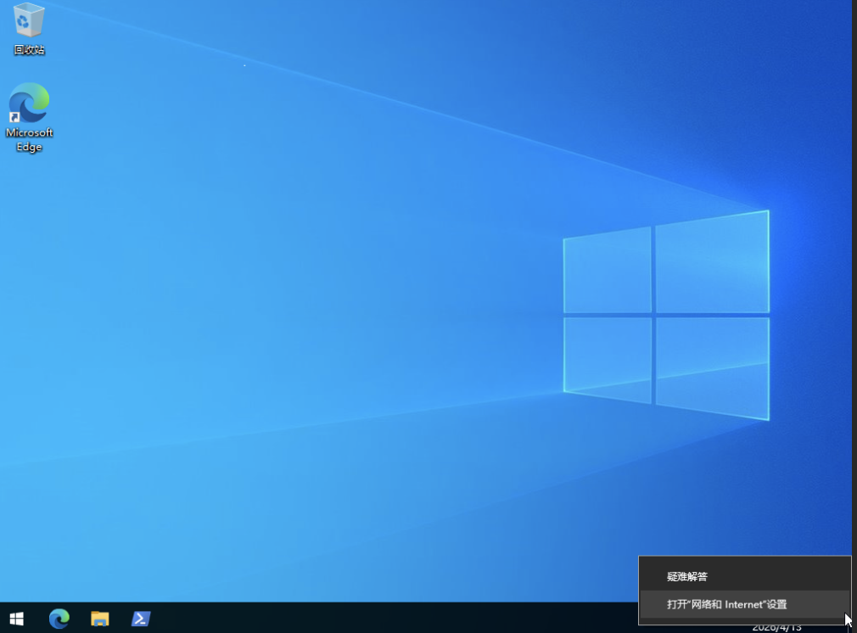Select the Microsoft Edge desktop shortcut icon

click(29, 104)
